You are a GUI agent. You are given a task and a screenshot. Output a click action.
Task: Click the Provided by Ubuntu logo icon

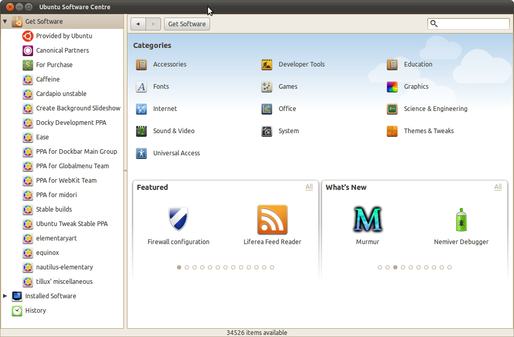(x=28, y=36)
